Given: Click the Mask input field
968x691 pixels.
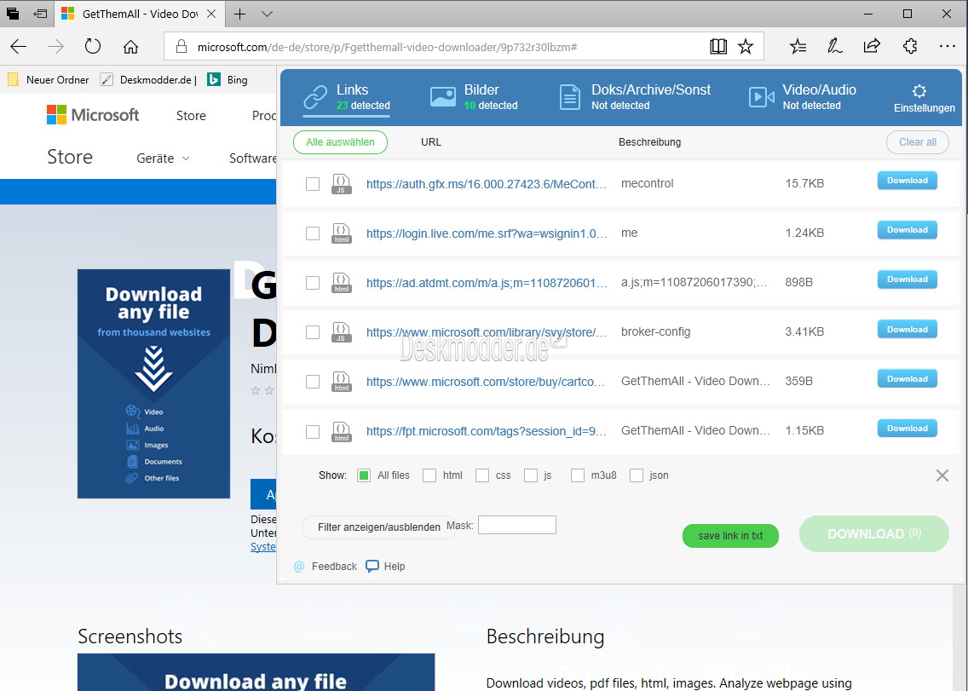Looking at the screenshot, I should pyautogui.click(x=516, y=525).
